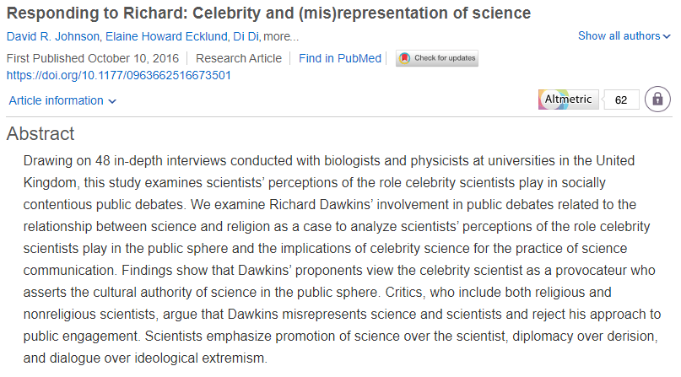Viewport: 681px width, 377px height.
Task: Click the First Published date text
Action: tap(95, 58)
